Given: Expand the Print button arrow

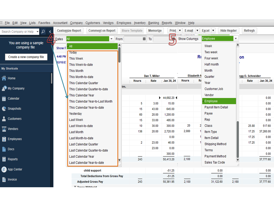Looking at the screenshot, I should (180, 30).
